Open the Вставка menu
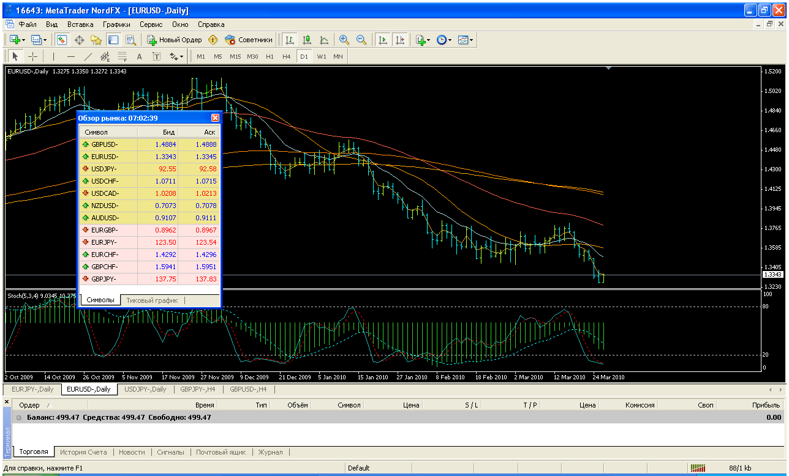Viewport: 789px width, 476px height. [80, 24]
